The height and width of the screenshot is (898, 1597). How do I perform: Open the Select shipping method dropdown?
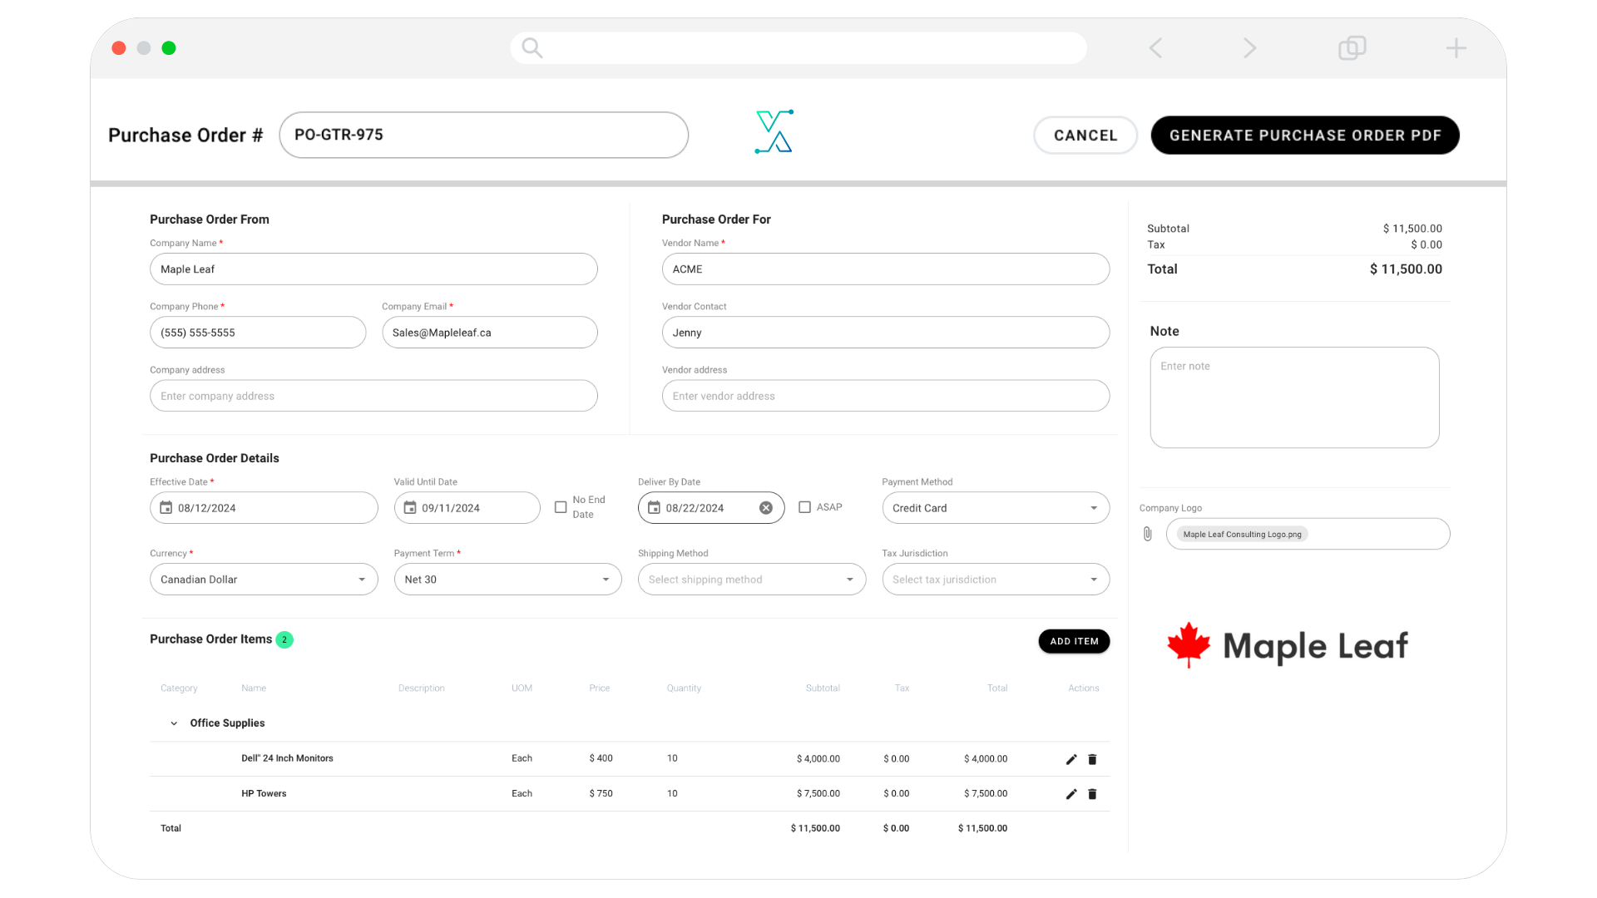[751, 580]
